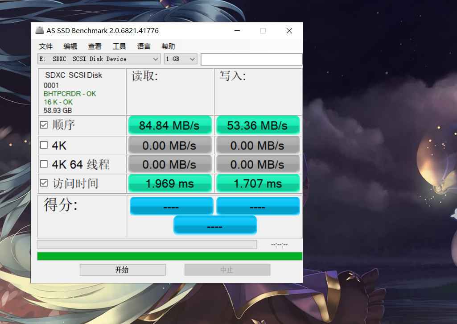Minimize the AS SSD Benchmark window
The height and width of the screenshot is (324, 457).
(236, 31)
